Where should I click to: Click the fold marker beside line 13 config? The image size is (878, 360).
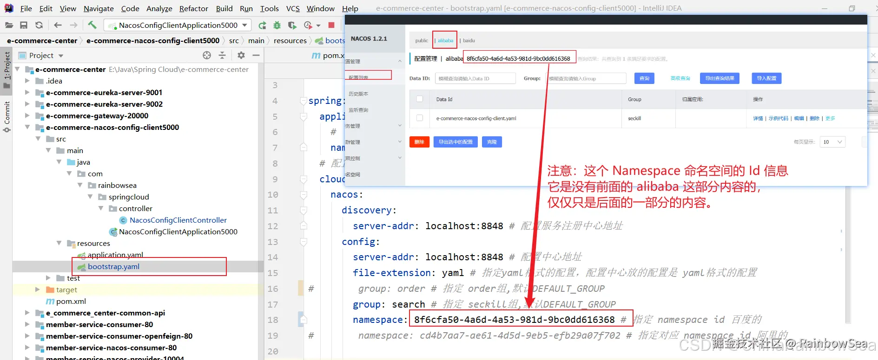[304, 242]
